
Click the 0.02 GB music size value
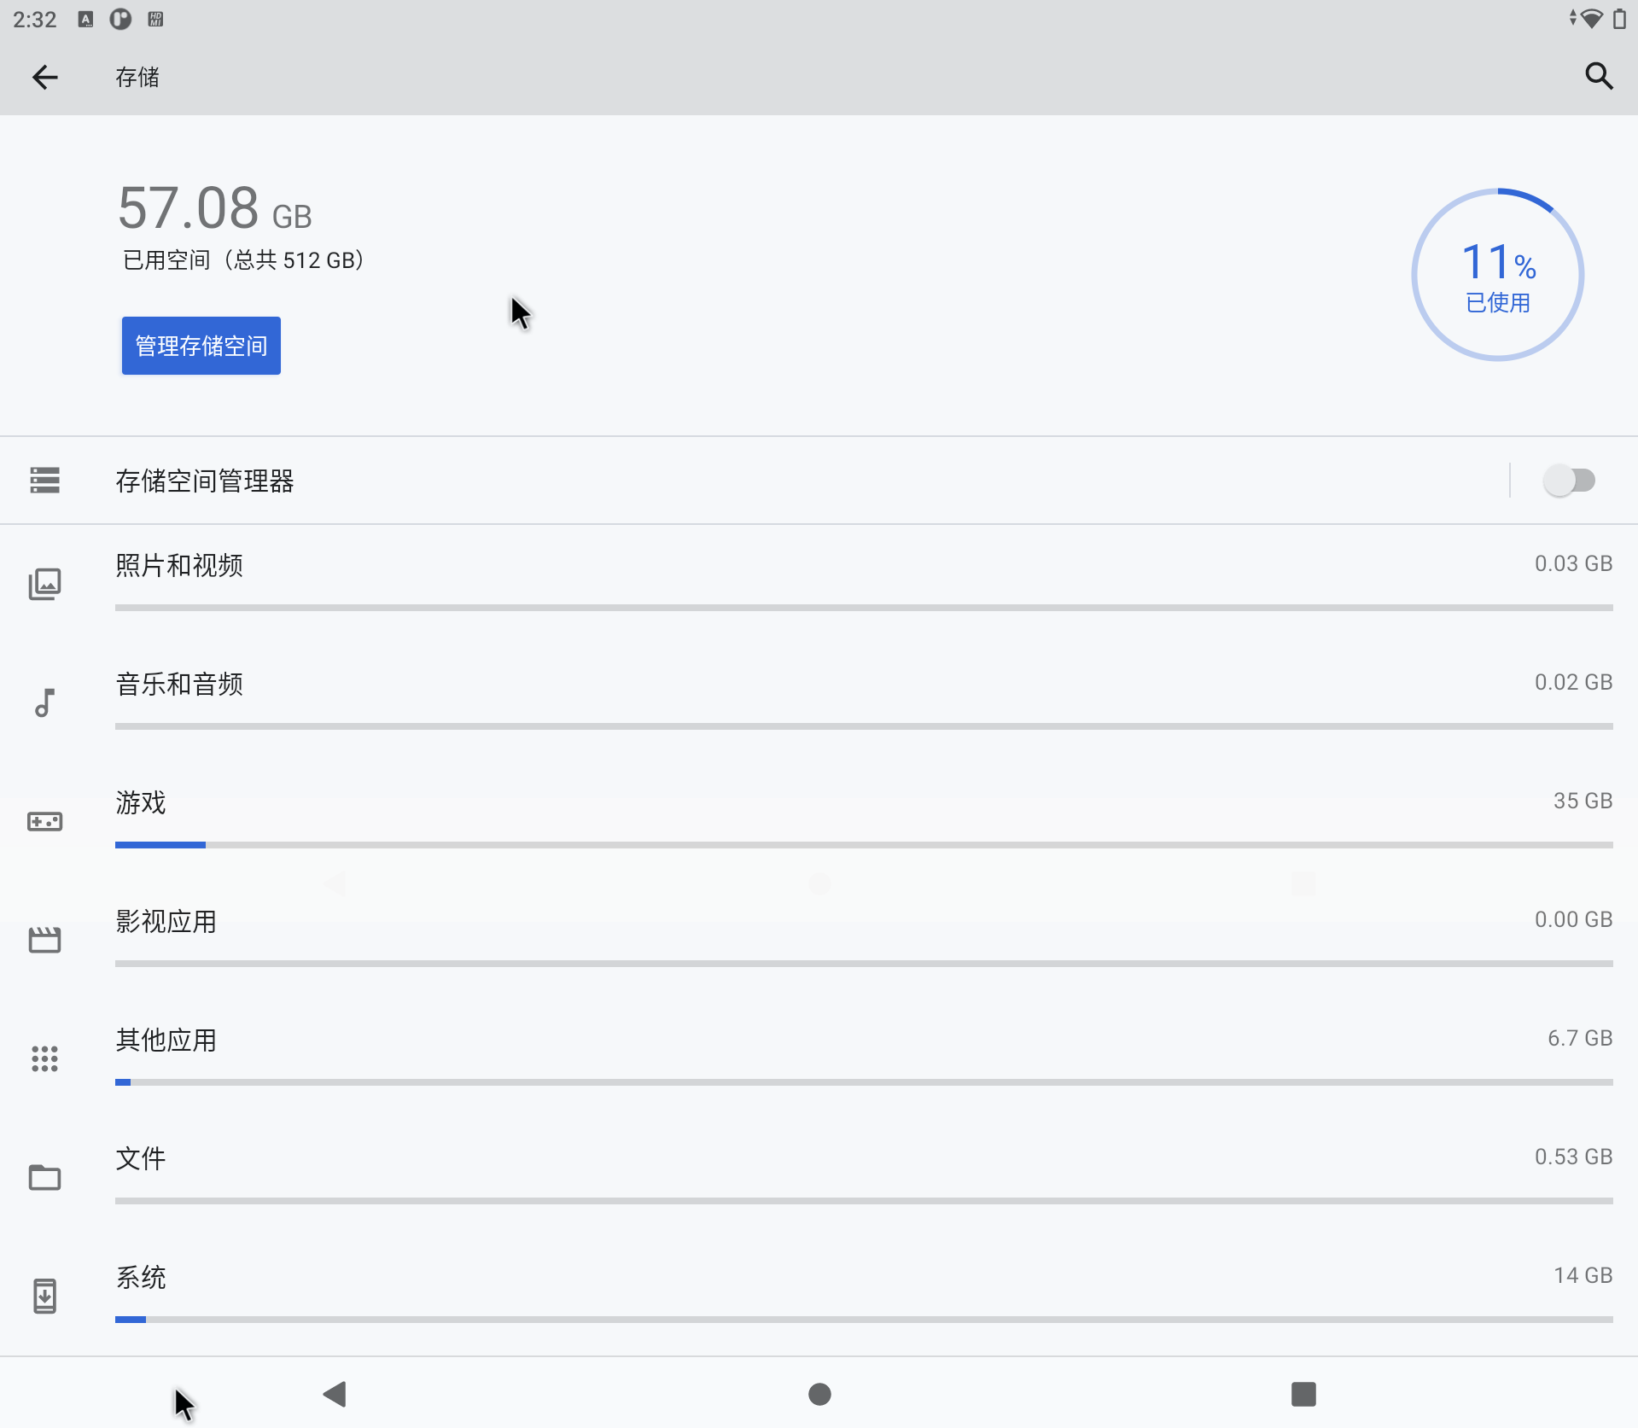pyautogui.click(x=1573, y=682)
